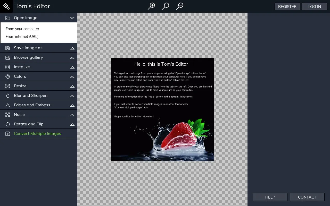
Task: Open the Rotate and Flip tab label
Action: point(29,124)
